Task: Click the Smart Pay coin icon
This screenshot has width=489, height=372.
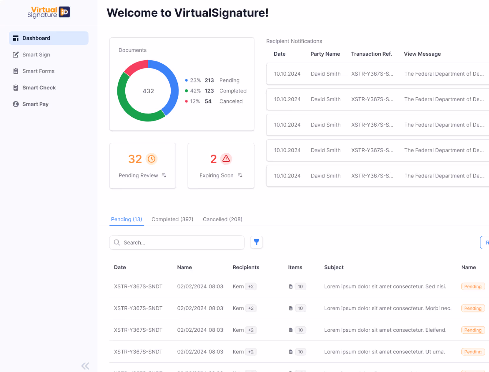Action: (16, 104)
